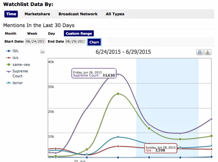Toggle the terror series in the legend
This screenshot has width=218, height=162.
point(17,83)
